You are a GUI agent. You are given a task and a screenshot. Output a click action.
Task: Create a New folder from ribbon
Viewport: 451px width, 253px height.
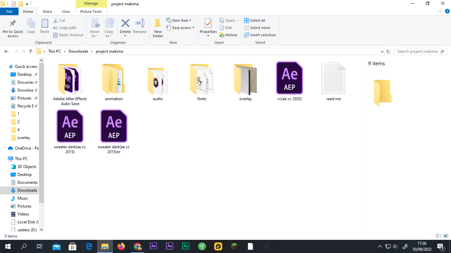point(158,28)
